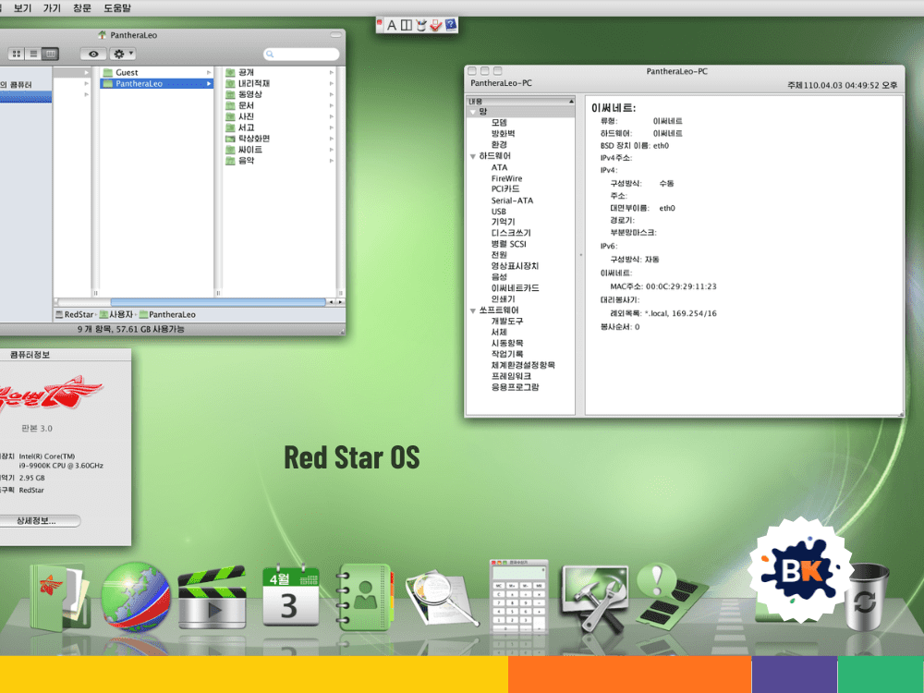
Task: Click the blue help icon in floating toolbar
Action: tap(450, 25)
